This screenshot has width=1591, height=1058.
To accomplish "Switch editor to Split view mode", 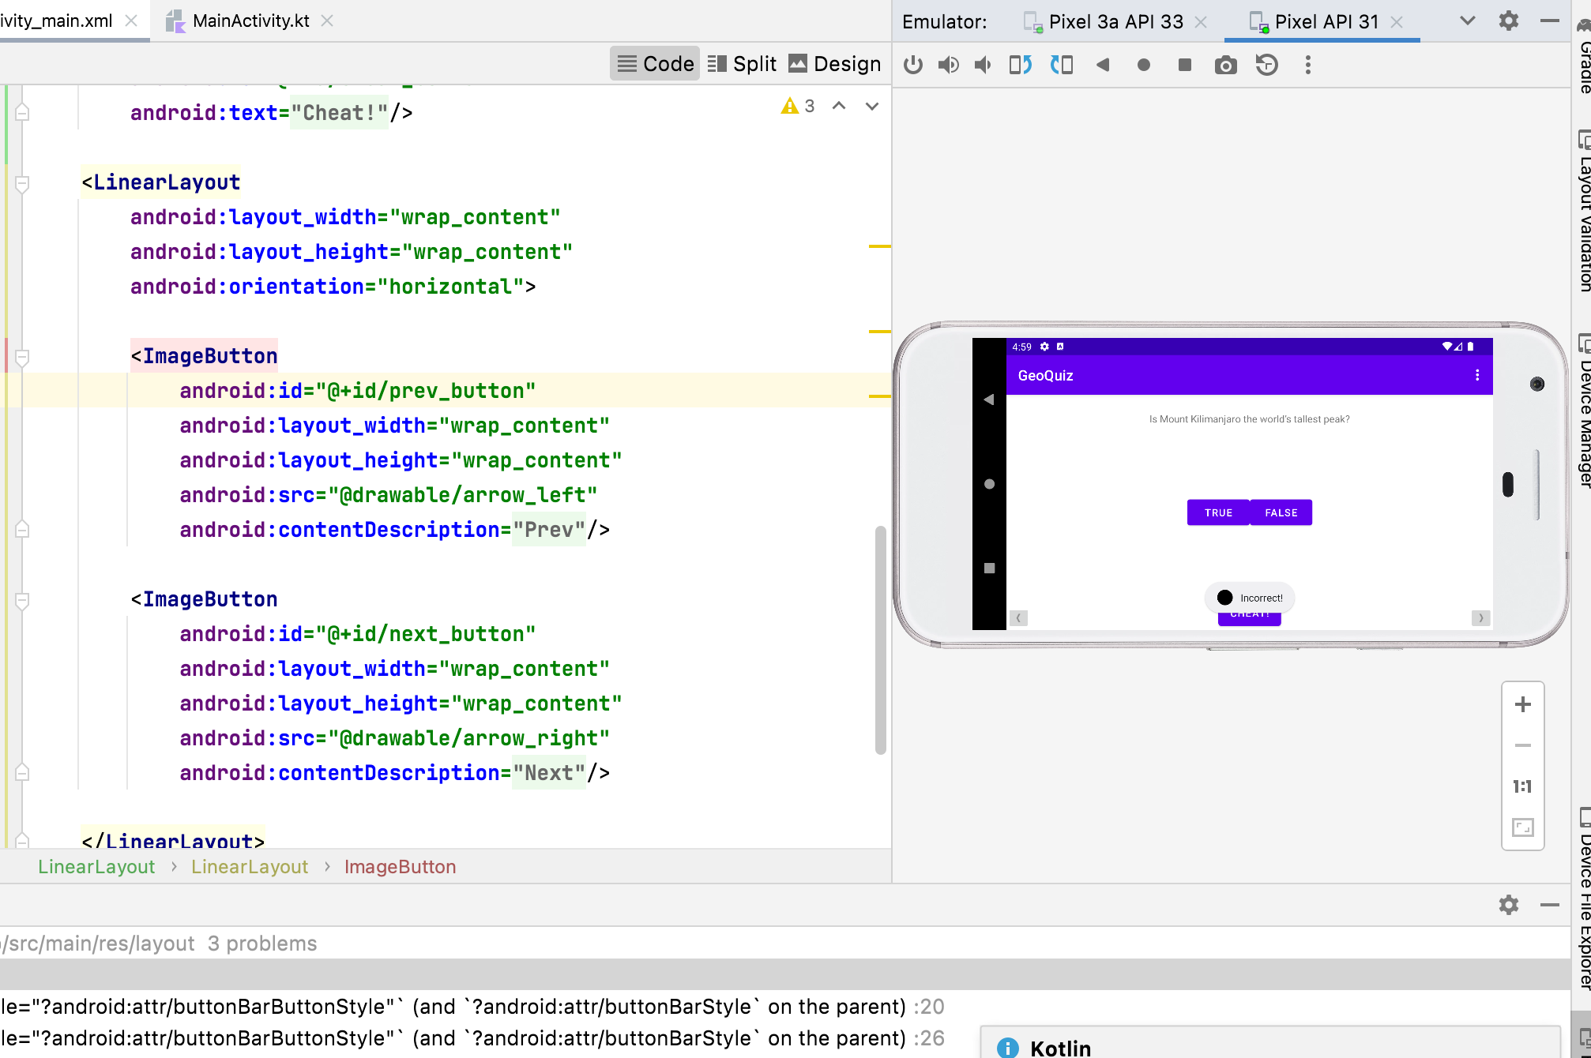I will tap(742, 64).
